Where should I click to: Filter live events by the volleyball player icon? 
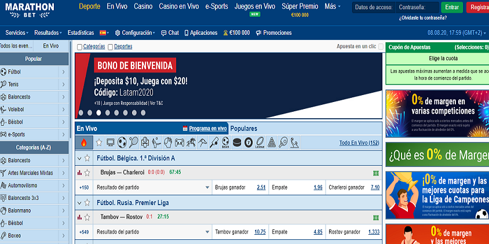coord(156,143)
